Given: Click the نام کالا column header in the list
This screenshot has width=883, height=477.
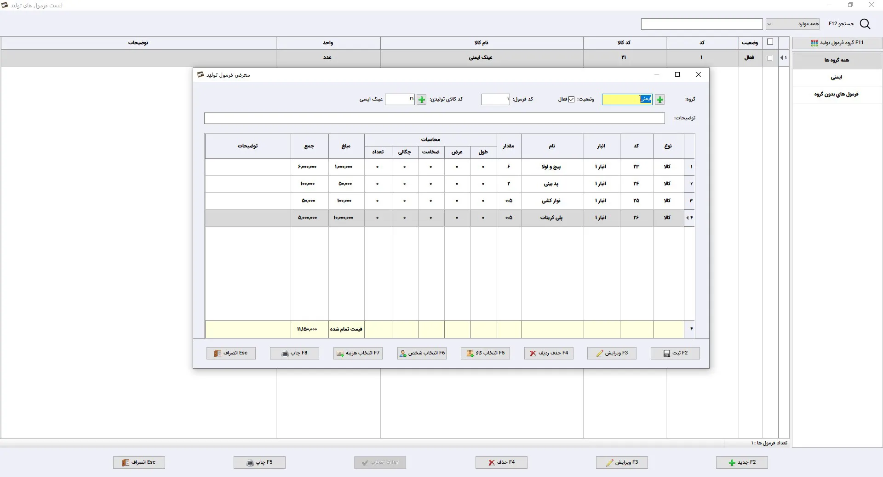Looking at the screenshot, I should [x=482, y=43].
